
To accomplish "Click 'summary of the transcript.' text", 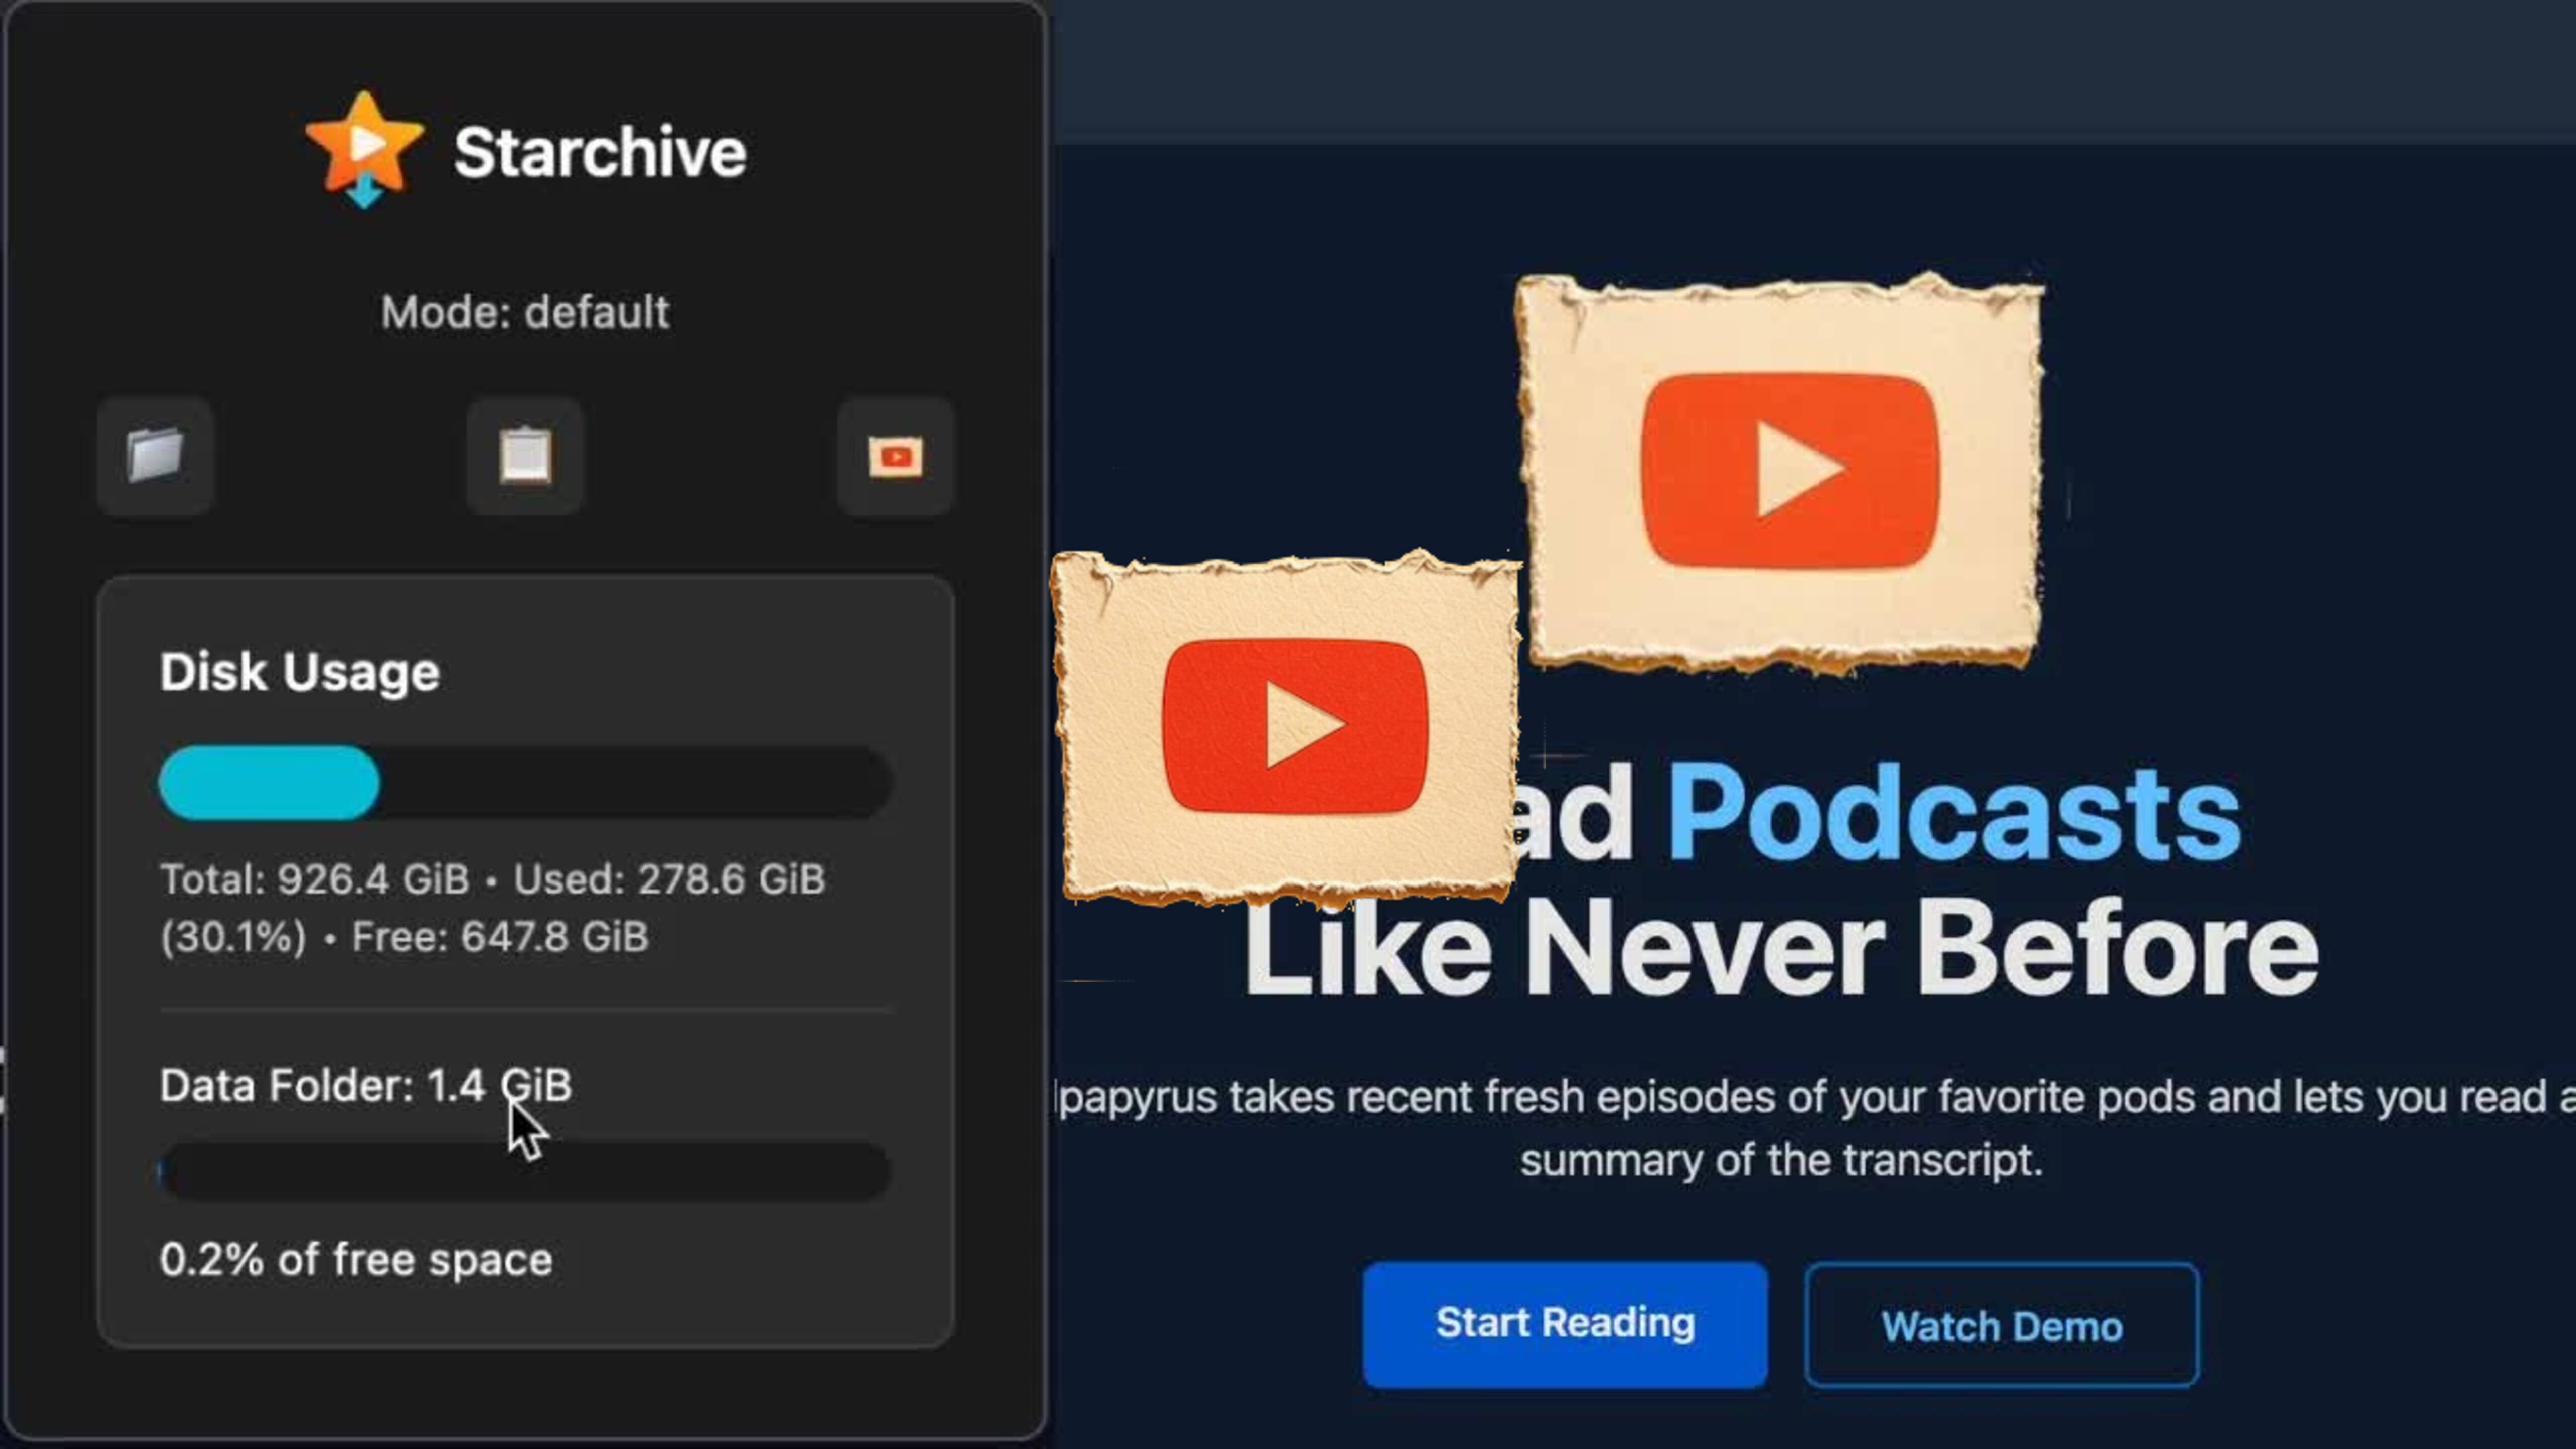I will coord(1781,1160).
